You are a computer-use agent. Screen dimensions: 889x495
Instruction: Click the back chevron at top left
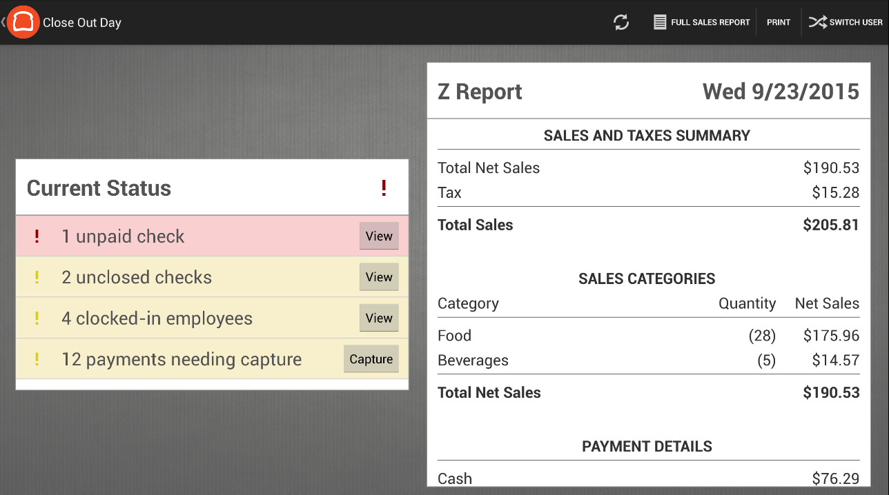[x=3, y=21]
